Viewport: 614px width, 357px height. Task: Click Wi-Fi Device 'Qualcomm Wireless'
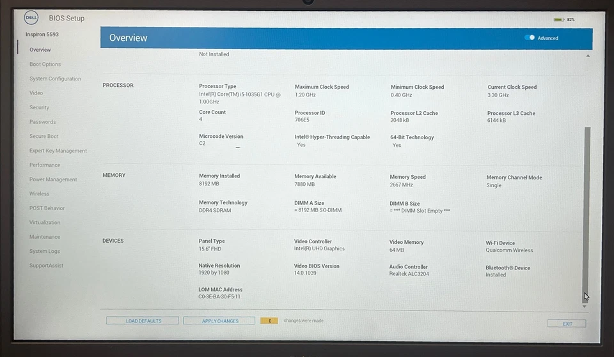509,250
